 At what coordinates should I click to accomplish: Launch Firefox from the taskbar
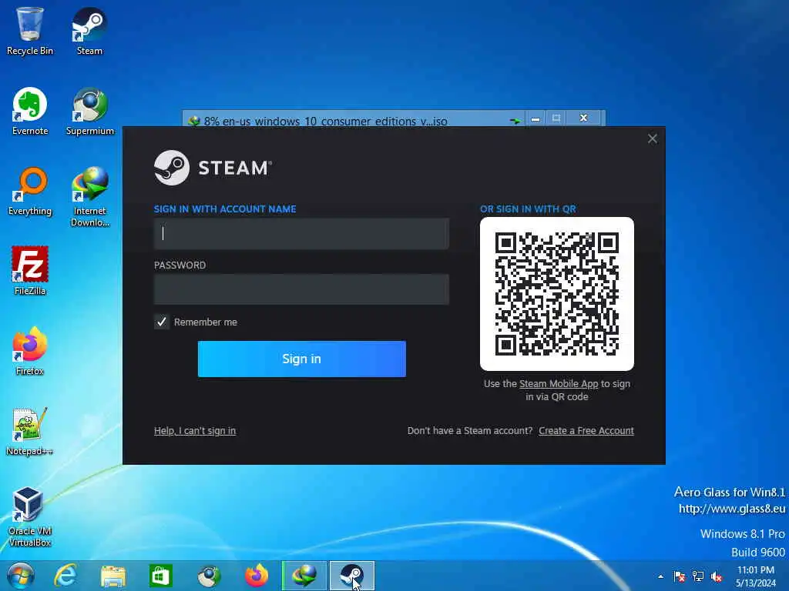click(257, 576)
